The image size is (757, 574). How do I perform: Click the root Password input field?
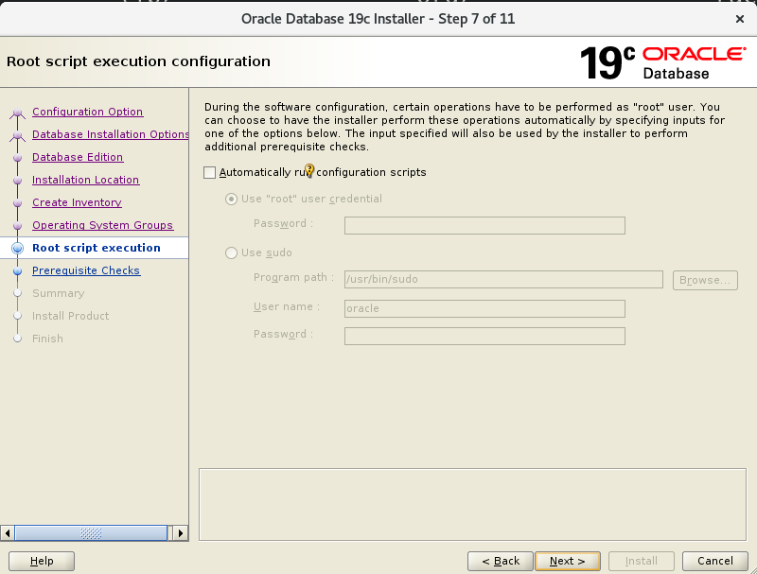click(x=484, y=225)
